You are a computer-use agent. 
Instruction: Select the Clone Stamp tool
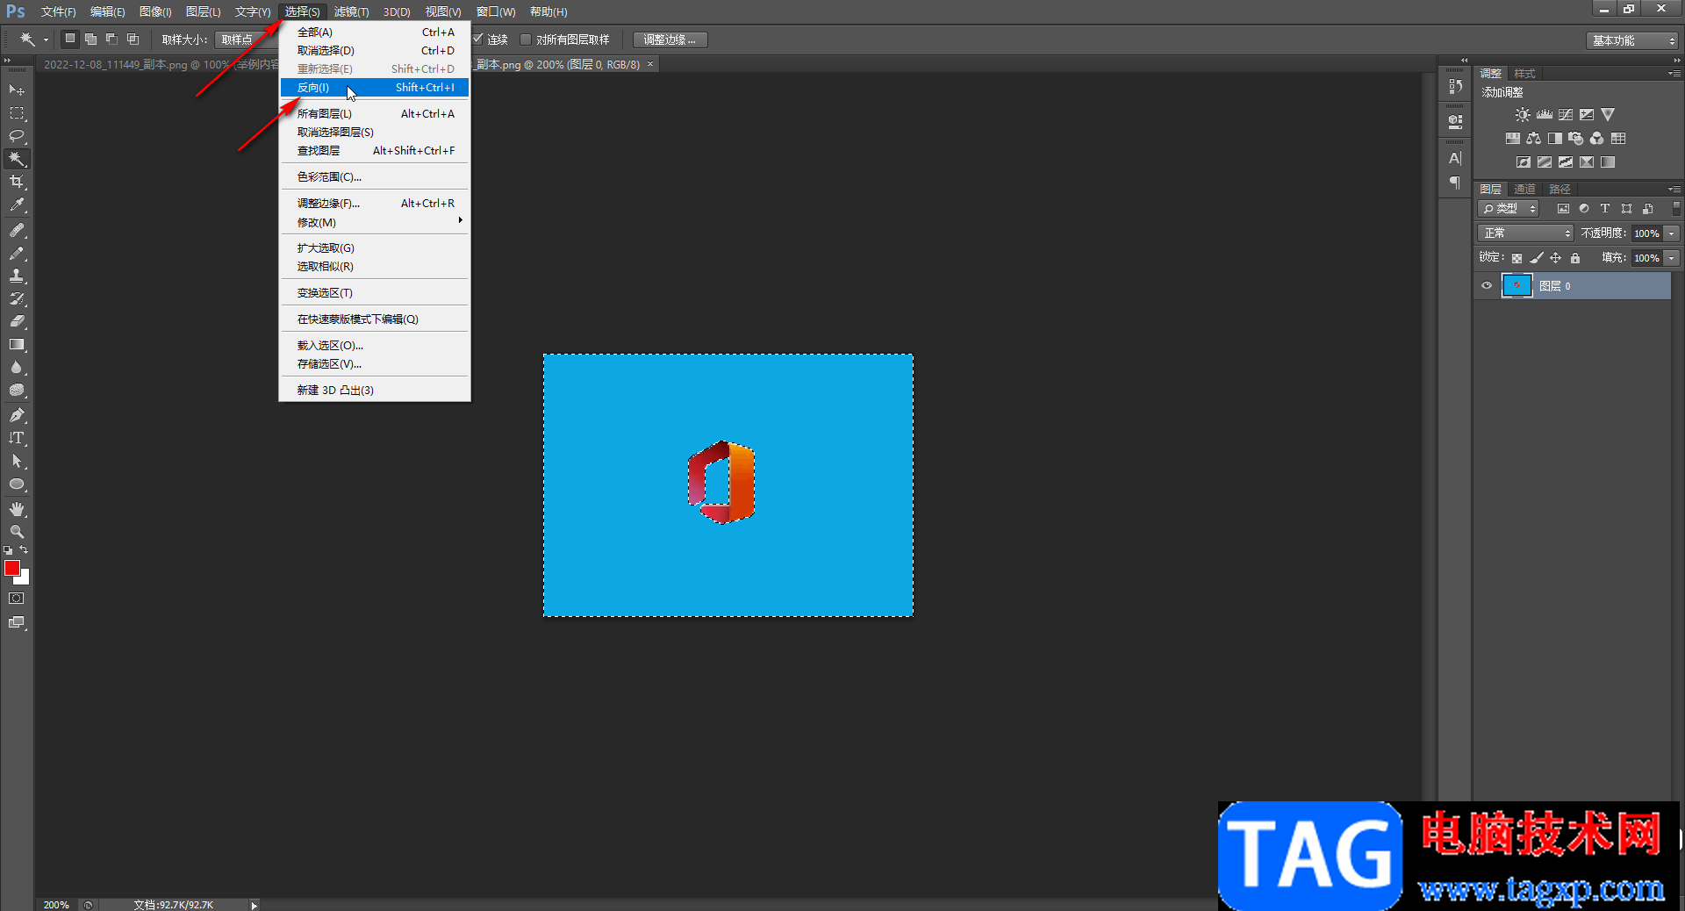point(17,276)
